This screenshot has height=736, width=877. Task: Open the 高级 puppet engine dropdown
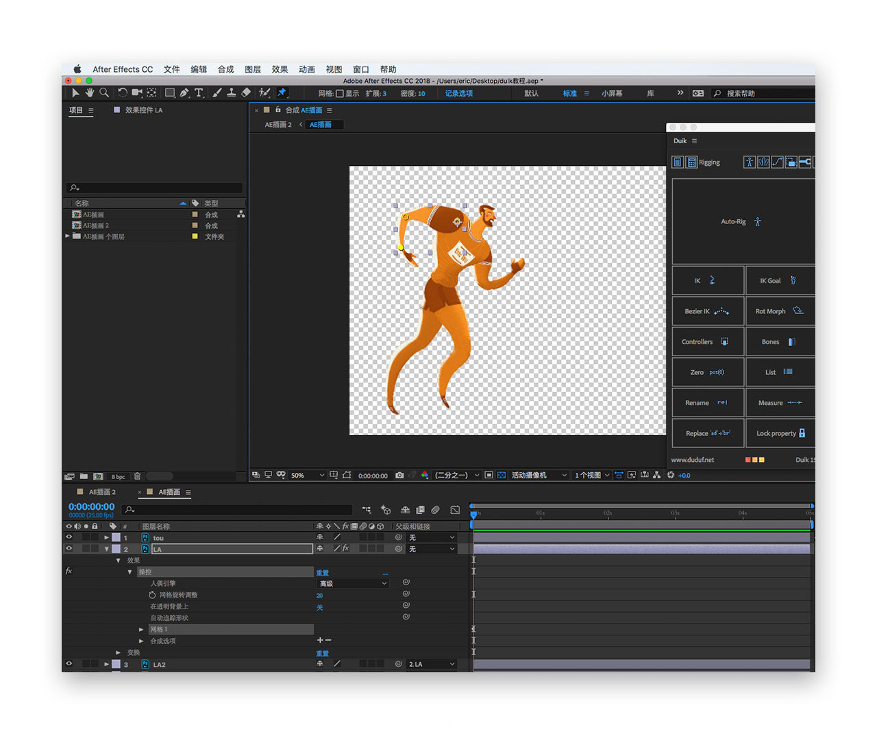coord(354,583)
